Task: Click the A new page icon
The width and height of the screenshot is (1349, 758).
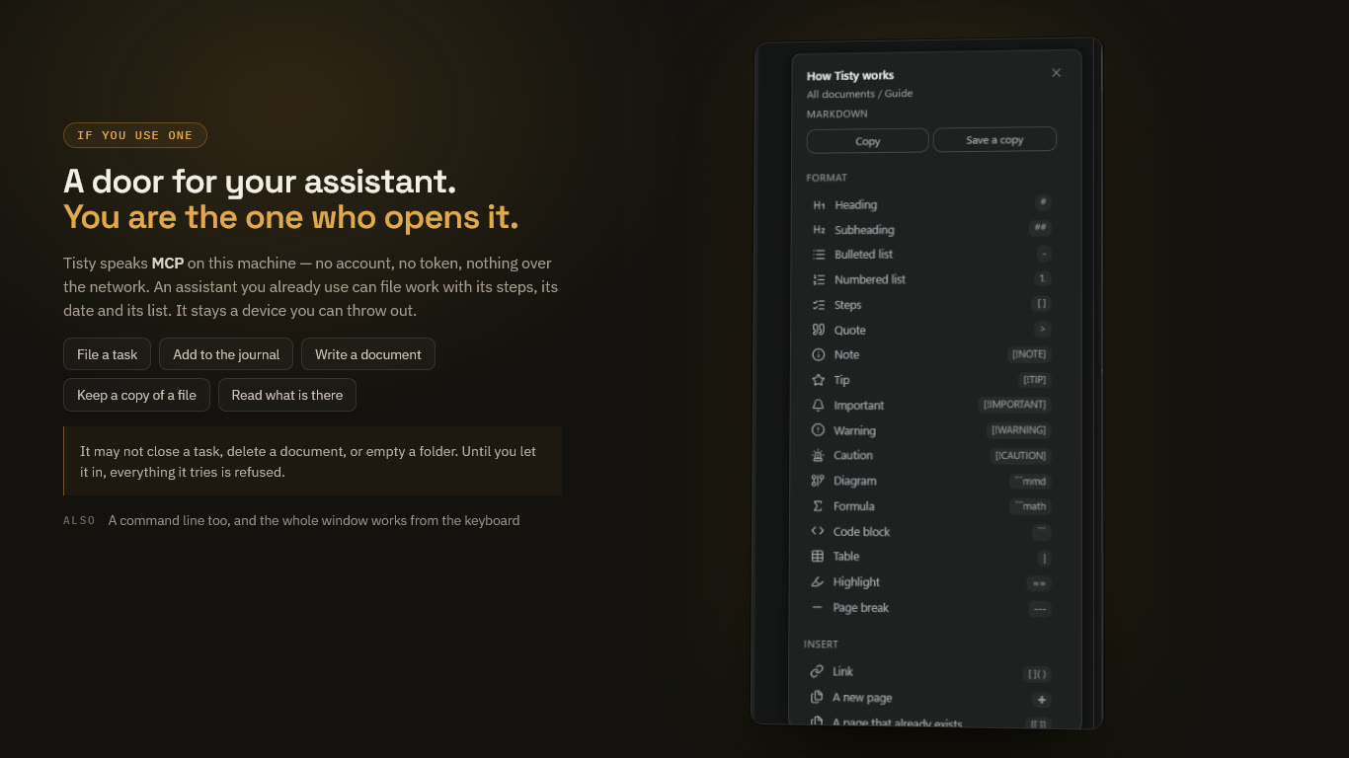Action: click(817, 697)
